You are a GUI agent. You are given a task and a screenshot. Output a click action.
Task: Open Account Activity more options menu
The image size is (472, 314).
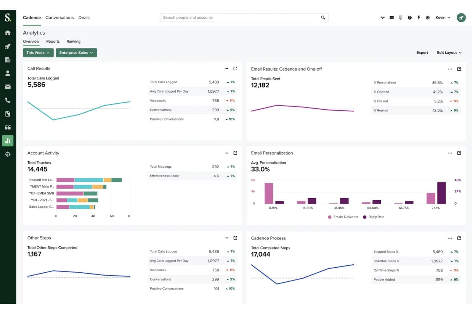click(x=226, y=153)
